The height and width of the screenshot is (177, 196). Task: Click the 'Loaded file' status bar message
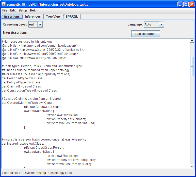click(x=37, y=173)
